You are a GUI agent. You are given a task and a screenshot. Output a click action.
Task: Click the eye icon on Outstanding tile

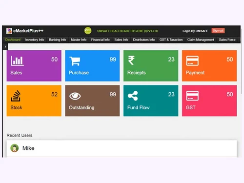pyautogui.click(x=75, y=96)
